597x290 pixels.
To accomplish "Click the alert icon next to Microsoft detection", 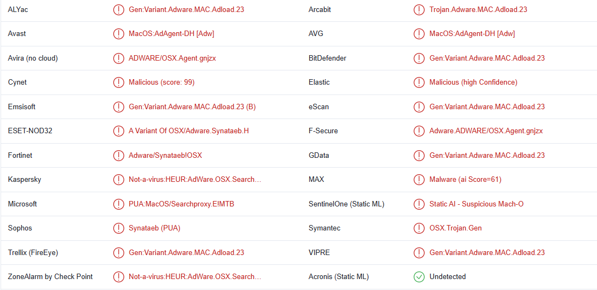I will click(119, 204).
